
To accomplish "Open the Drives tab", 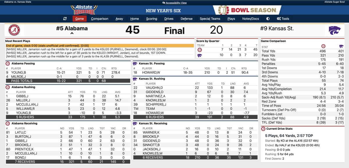I will (169, 19).
